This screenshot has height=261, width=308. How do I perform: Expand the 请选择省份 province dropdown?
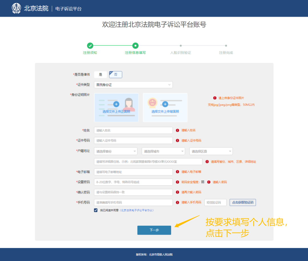(x=116, y=151)
